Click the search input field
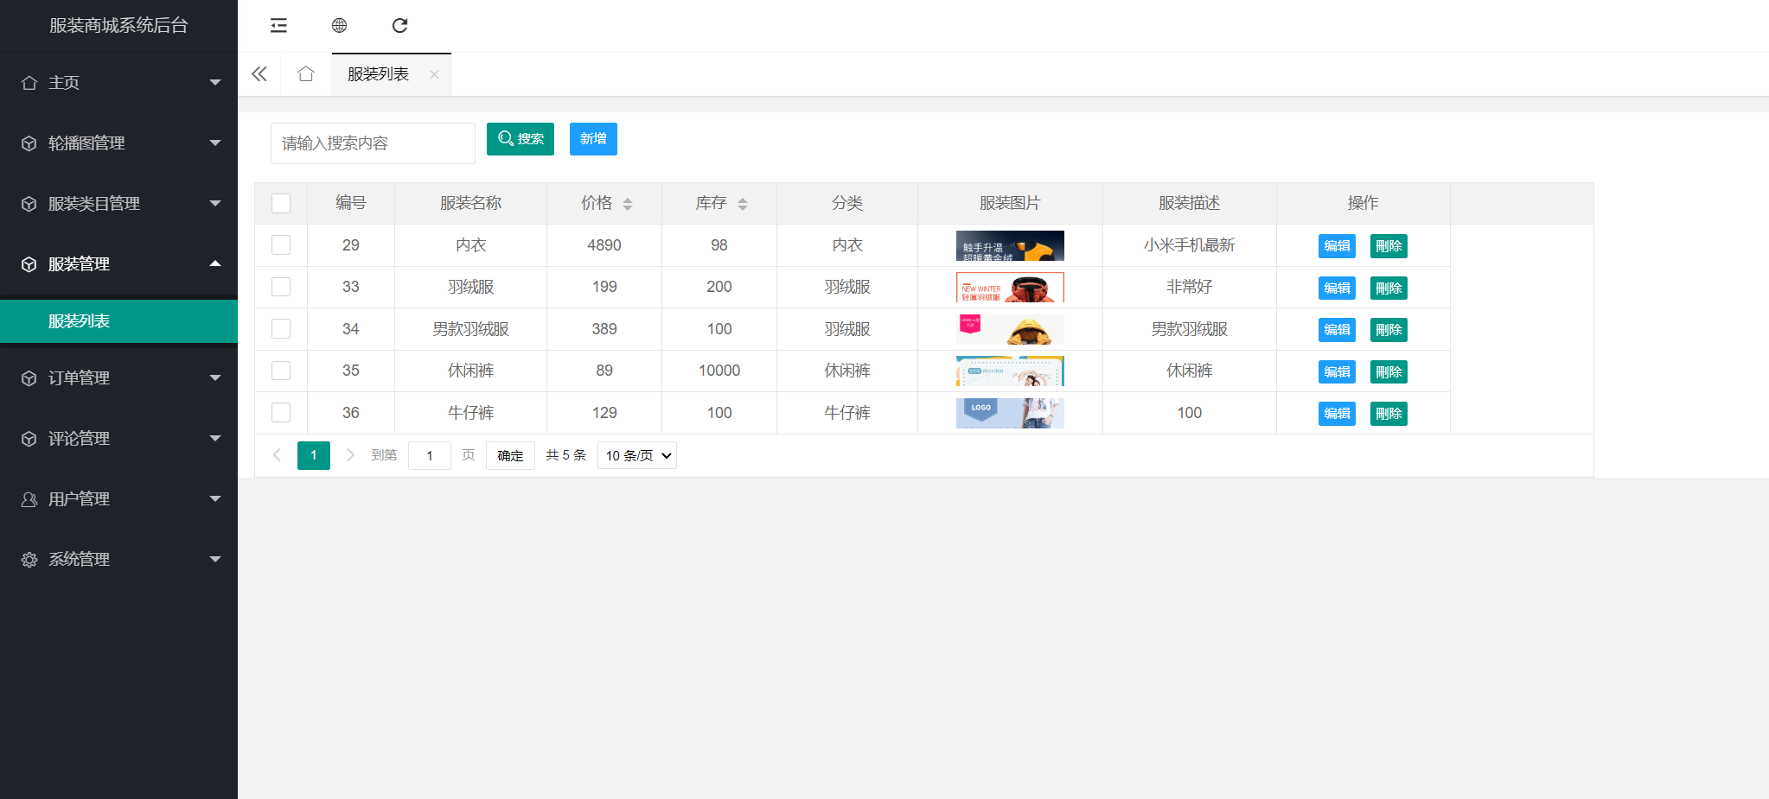This screenshot has height=799, width=1769. click(372, 143)
